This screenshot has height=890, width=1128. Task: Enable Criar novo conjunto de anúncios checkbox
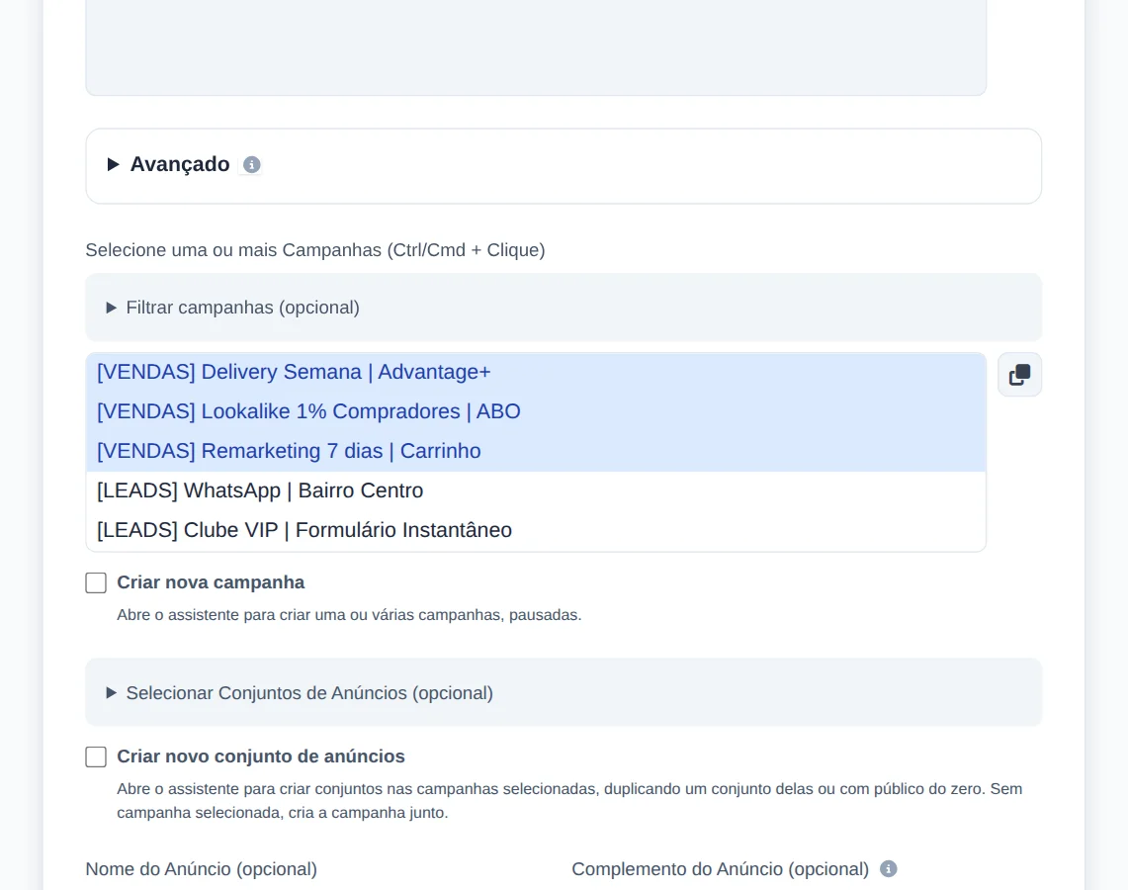(96, 756)
